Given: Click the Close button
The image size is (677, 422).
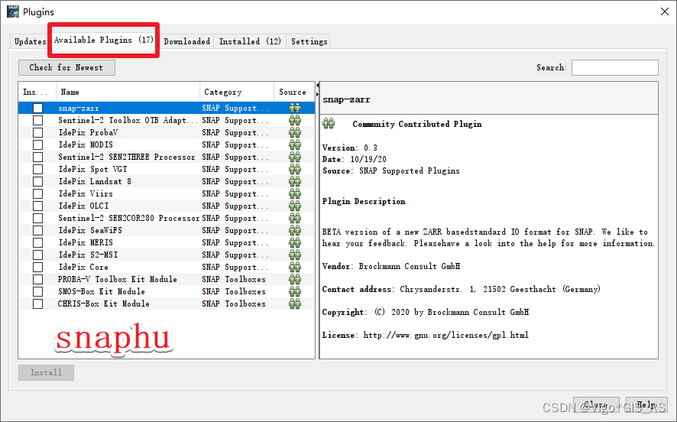Looking at the screenshot, I should tap(596, 404).
